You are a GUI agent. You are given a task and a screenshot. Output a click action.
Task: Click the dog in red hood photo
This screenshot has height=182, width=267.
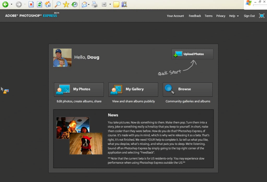coord(86,143)
